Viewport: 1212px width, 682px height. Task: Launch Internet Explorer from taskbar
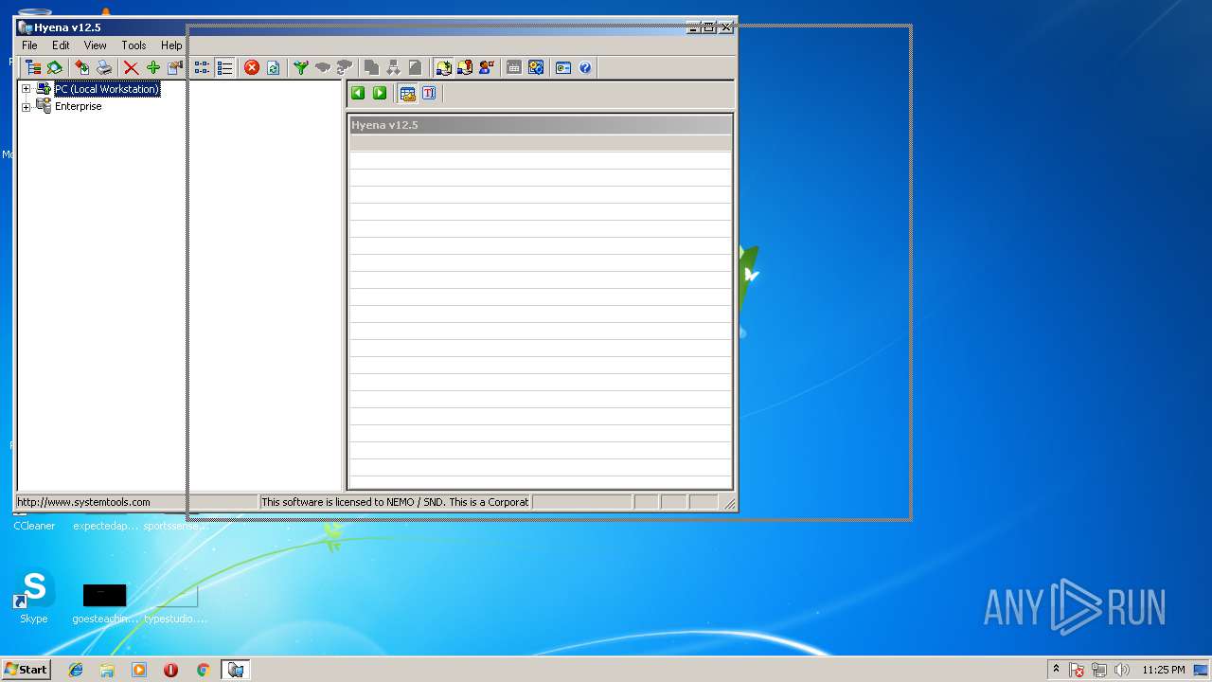pos(76,670)
